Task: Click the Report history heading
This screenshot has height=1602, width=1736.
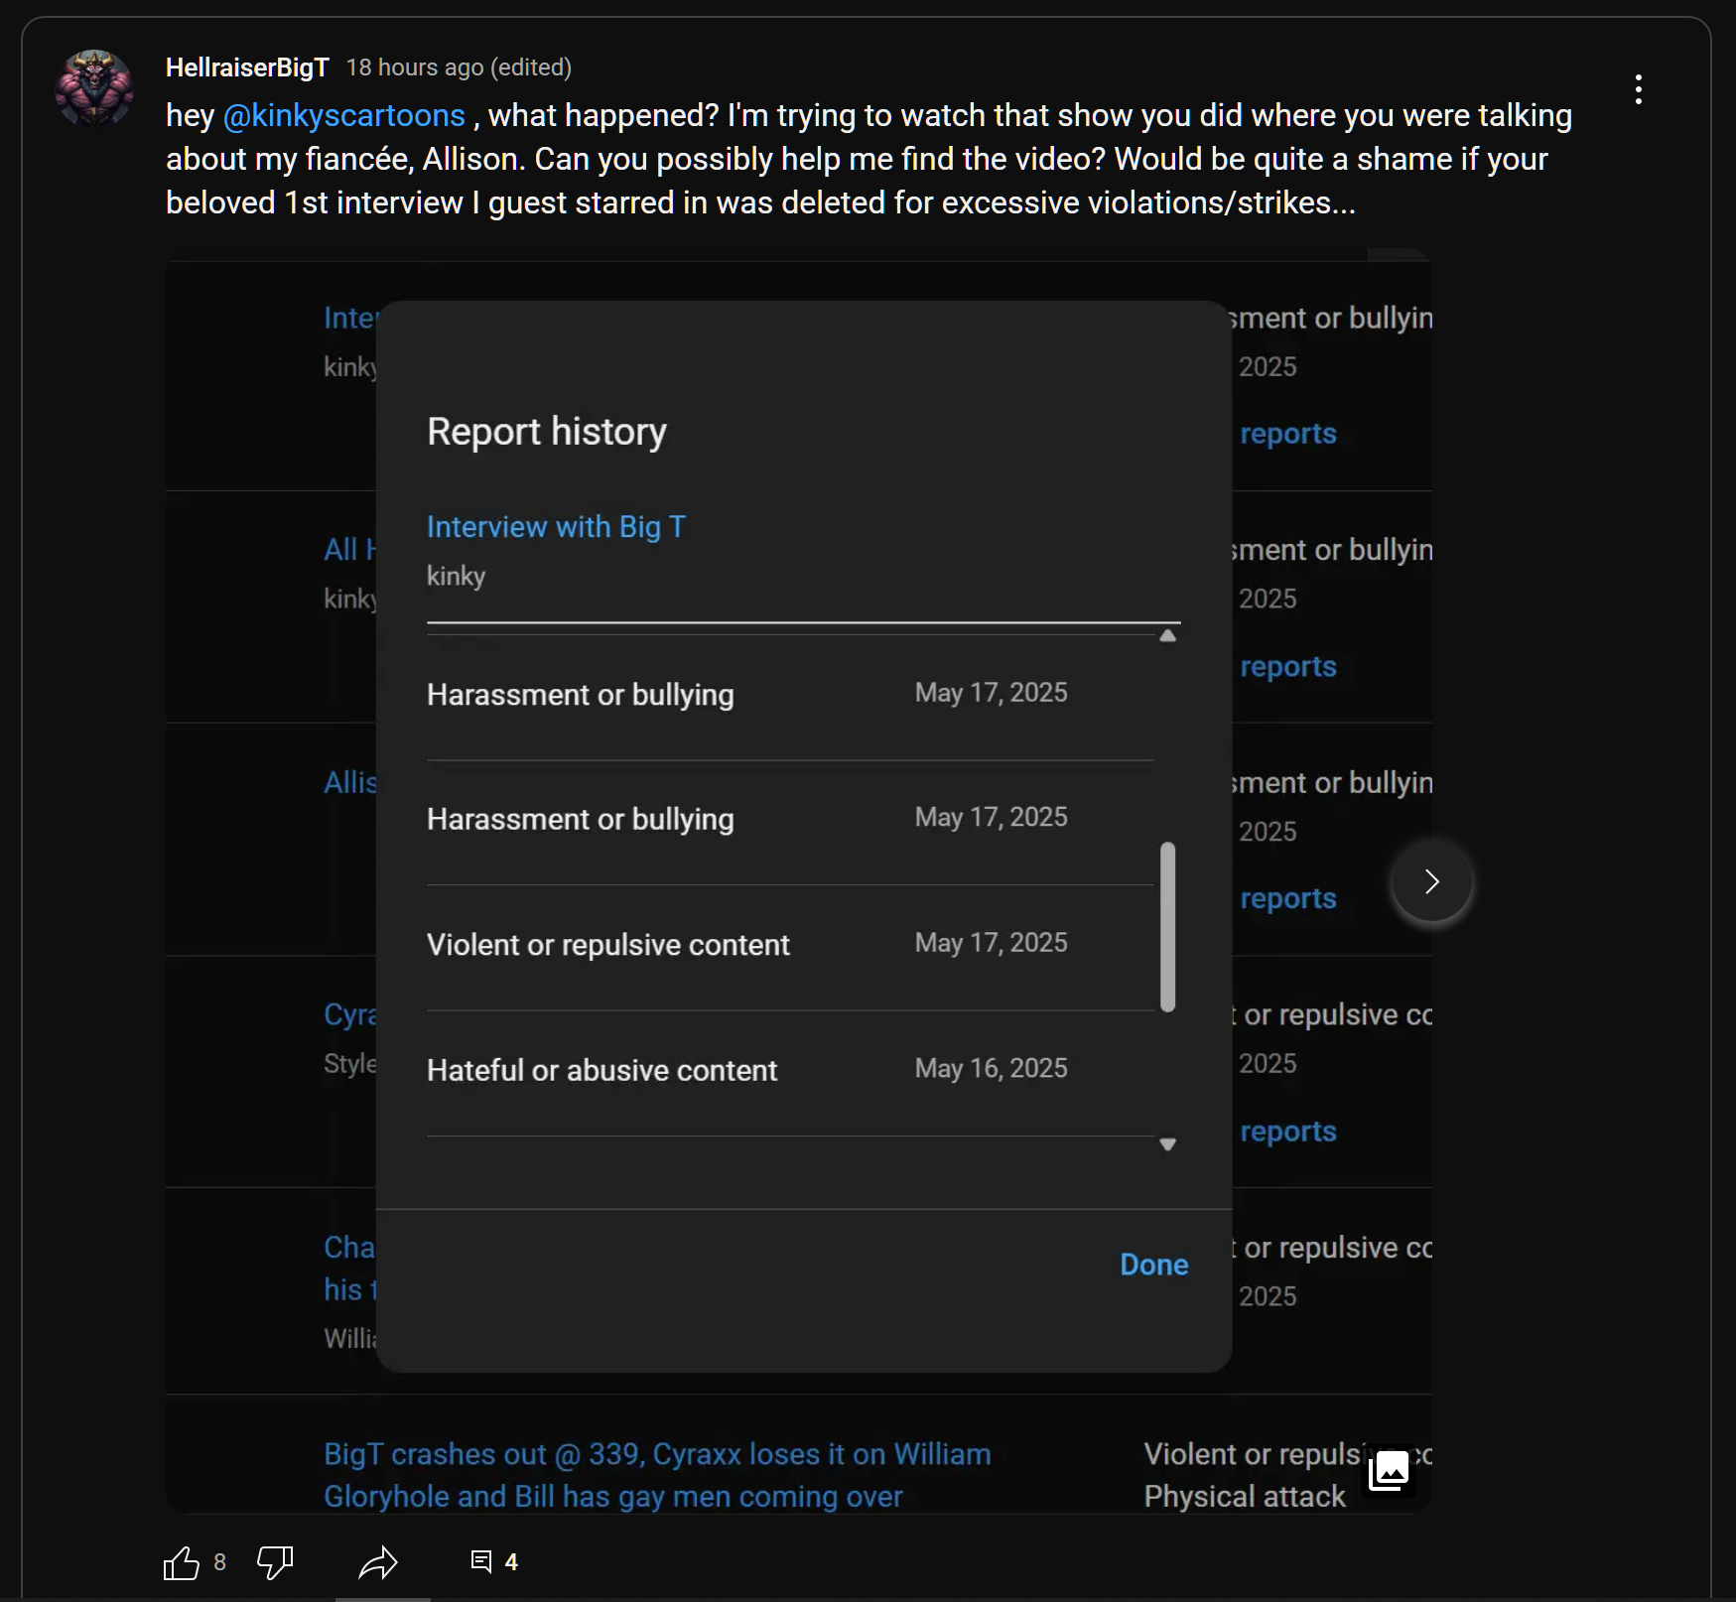Action: pyautogui.click(x=547, y=432)
